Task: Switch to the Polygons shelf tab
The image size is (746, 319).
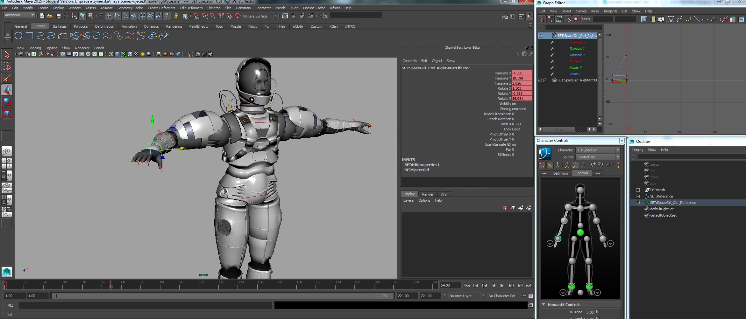Action: 81,26
